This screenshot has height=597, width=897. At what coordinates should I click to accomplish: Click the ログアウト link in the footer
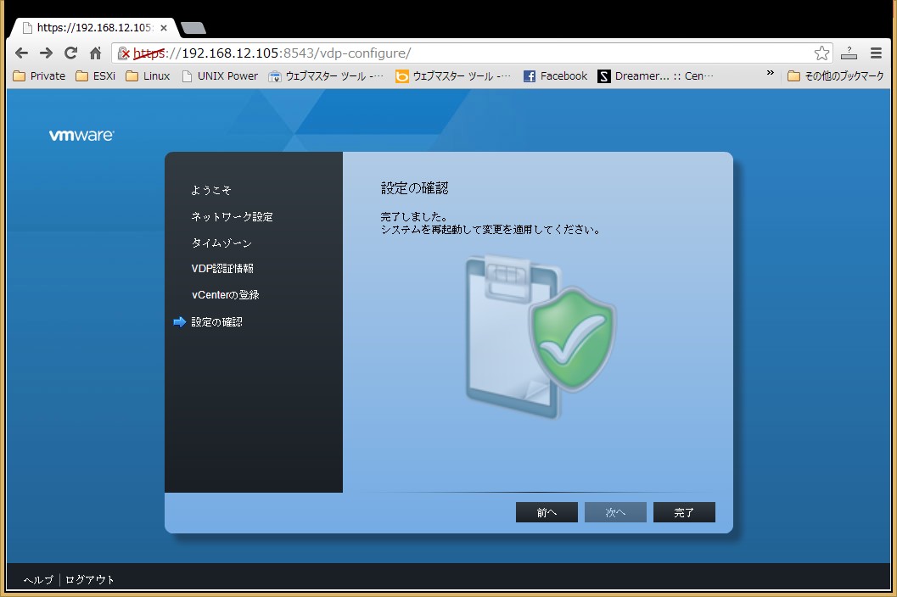coord(90,580)
